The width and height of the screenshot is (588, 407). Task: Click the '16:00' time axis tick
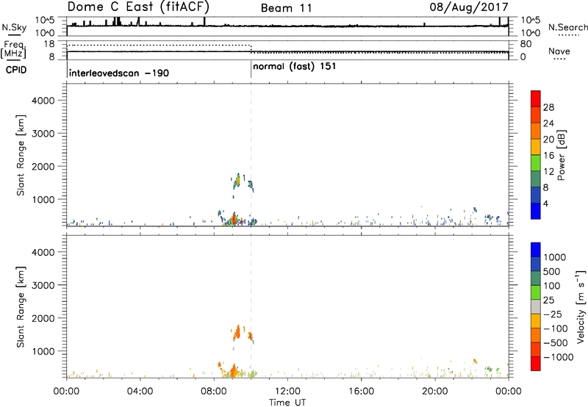pyautogui.click(x=361, y=392)
